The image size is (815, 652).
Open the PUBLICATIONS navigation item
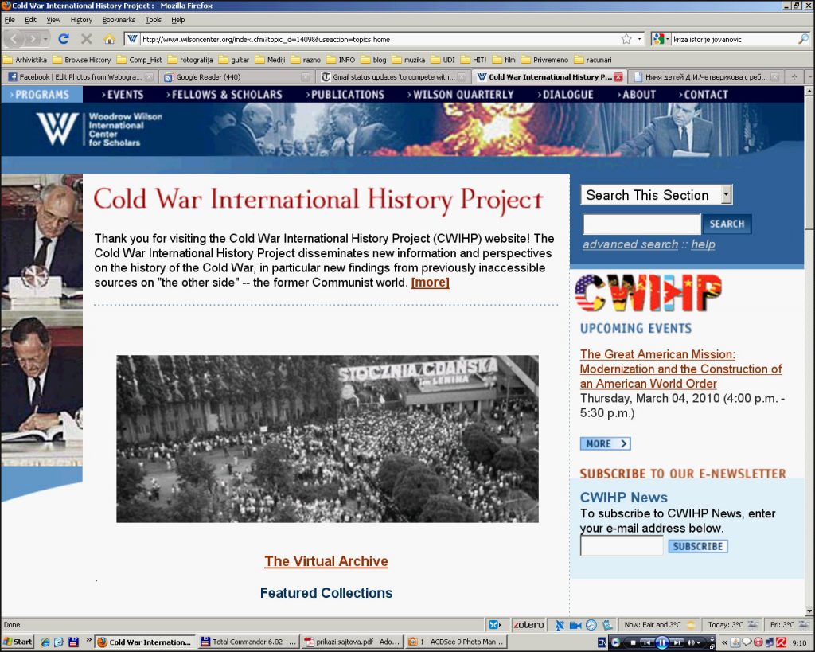348,94
